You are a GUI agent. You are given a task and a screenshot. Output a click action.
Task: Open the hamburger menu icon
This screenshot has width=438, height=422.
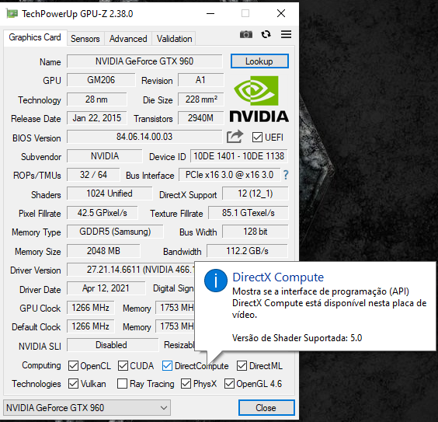click(x=286, y=34)
